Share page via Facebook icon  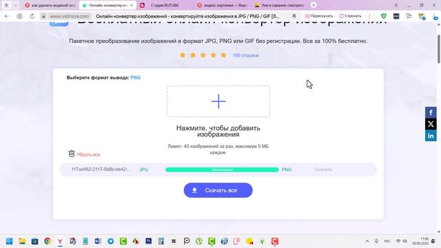(431, 112)
